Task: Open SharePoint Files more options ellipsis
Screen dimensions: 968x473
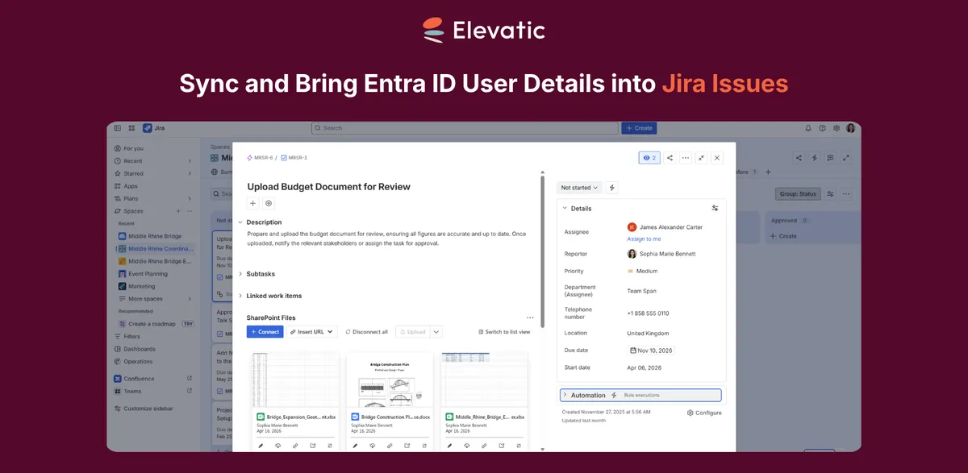Action: tap(530, 317)
